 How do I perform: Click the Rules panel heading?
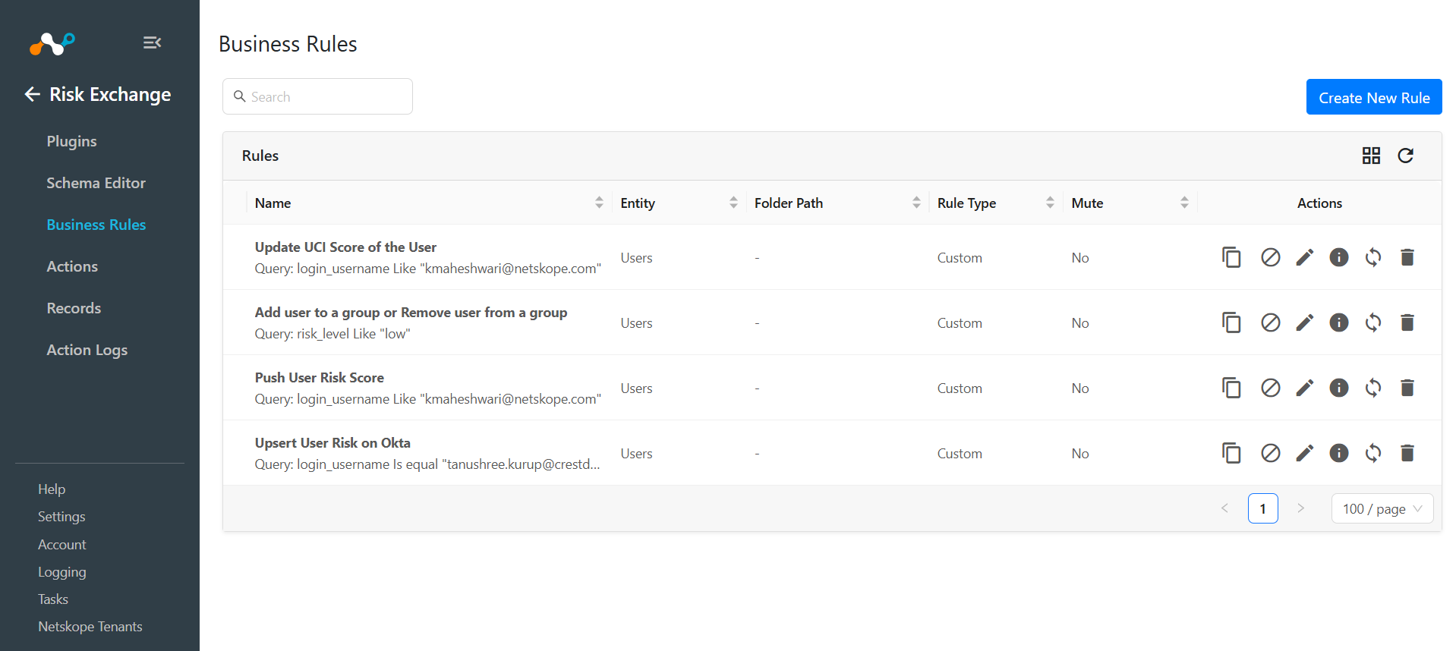260,156
